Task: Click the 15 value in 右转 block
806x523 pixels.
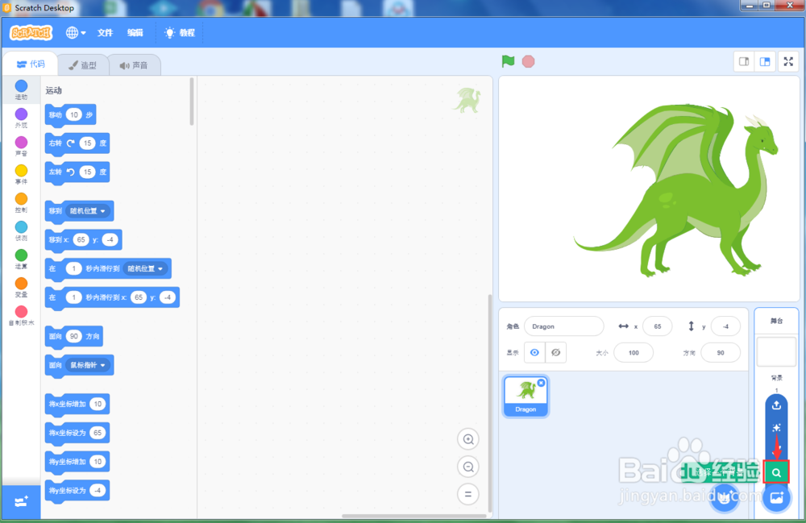Action: click(x=87, y=143)
